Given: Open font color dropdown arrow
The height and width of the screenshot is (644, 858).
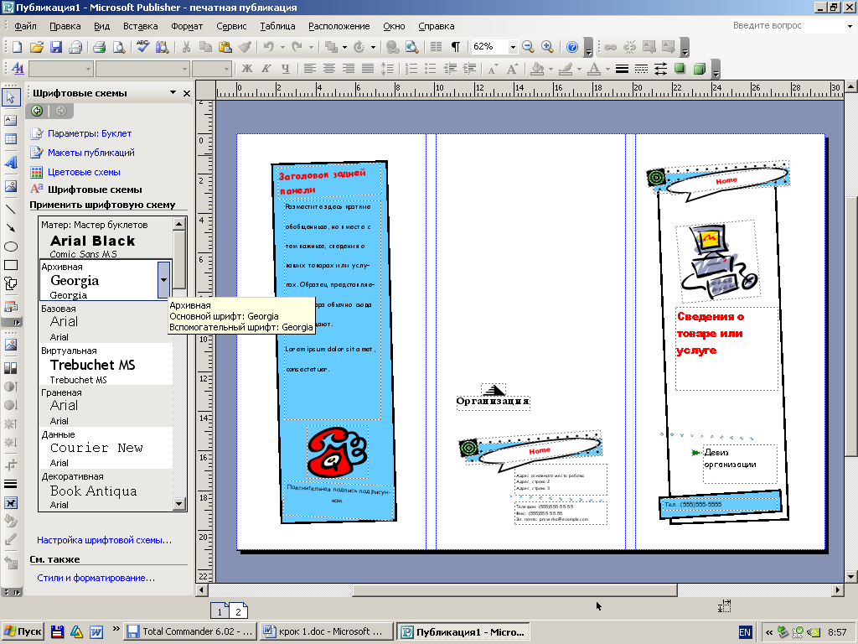Looking at the screenshot, I should point(607,69).
